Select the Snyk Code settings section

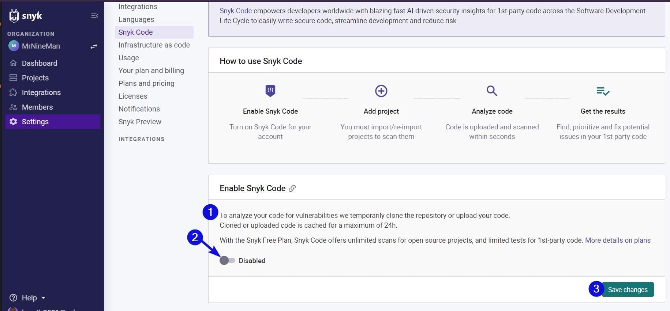(x=154, y=32)
